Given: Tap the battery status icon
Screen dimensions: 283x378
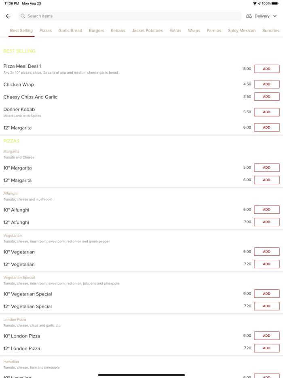Looking at the screenshot, I should 275,3.
